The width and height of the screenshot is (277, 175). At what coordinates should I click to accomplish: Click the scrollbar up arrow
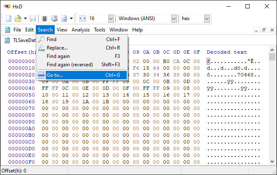[x=272, y=50]
